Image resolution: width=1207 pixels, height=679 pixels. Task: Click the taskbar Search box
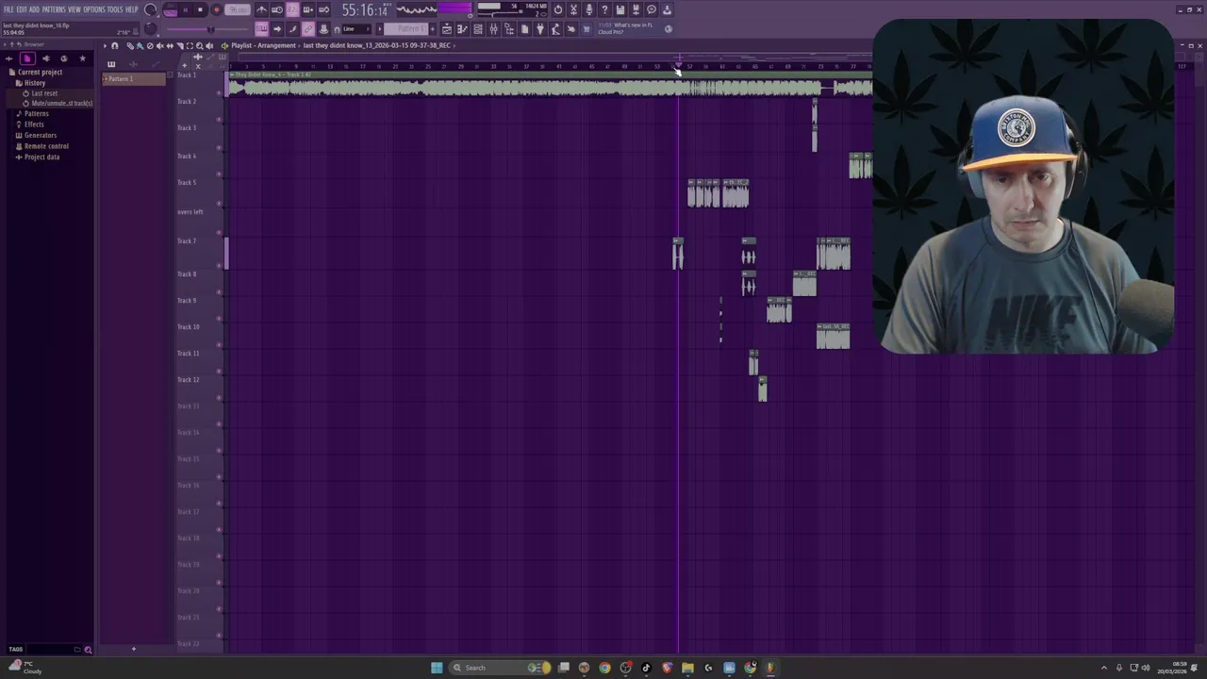click(499, 668)
